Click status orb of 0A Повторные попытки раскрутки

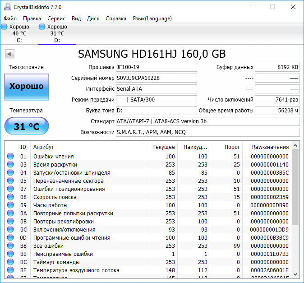[10, 213]
